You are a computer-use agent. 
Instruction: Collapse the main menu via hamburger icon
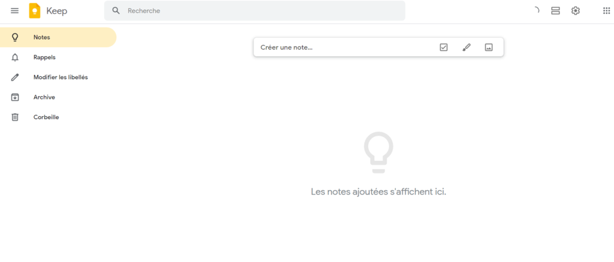pyautogui.click(x=15, y=11)
